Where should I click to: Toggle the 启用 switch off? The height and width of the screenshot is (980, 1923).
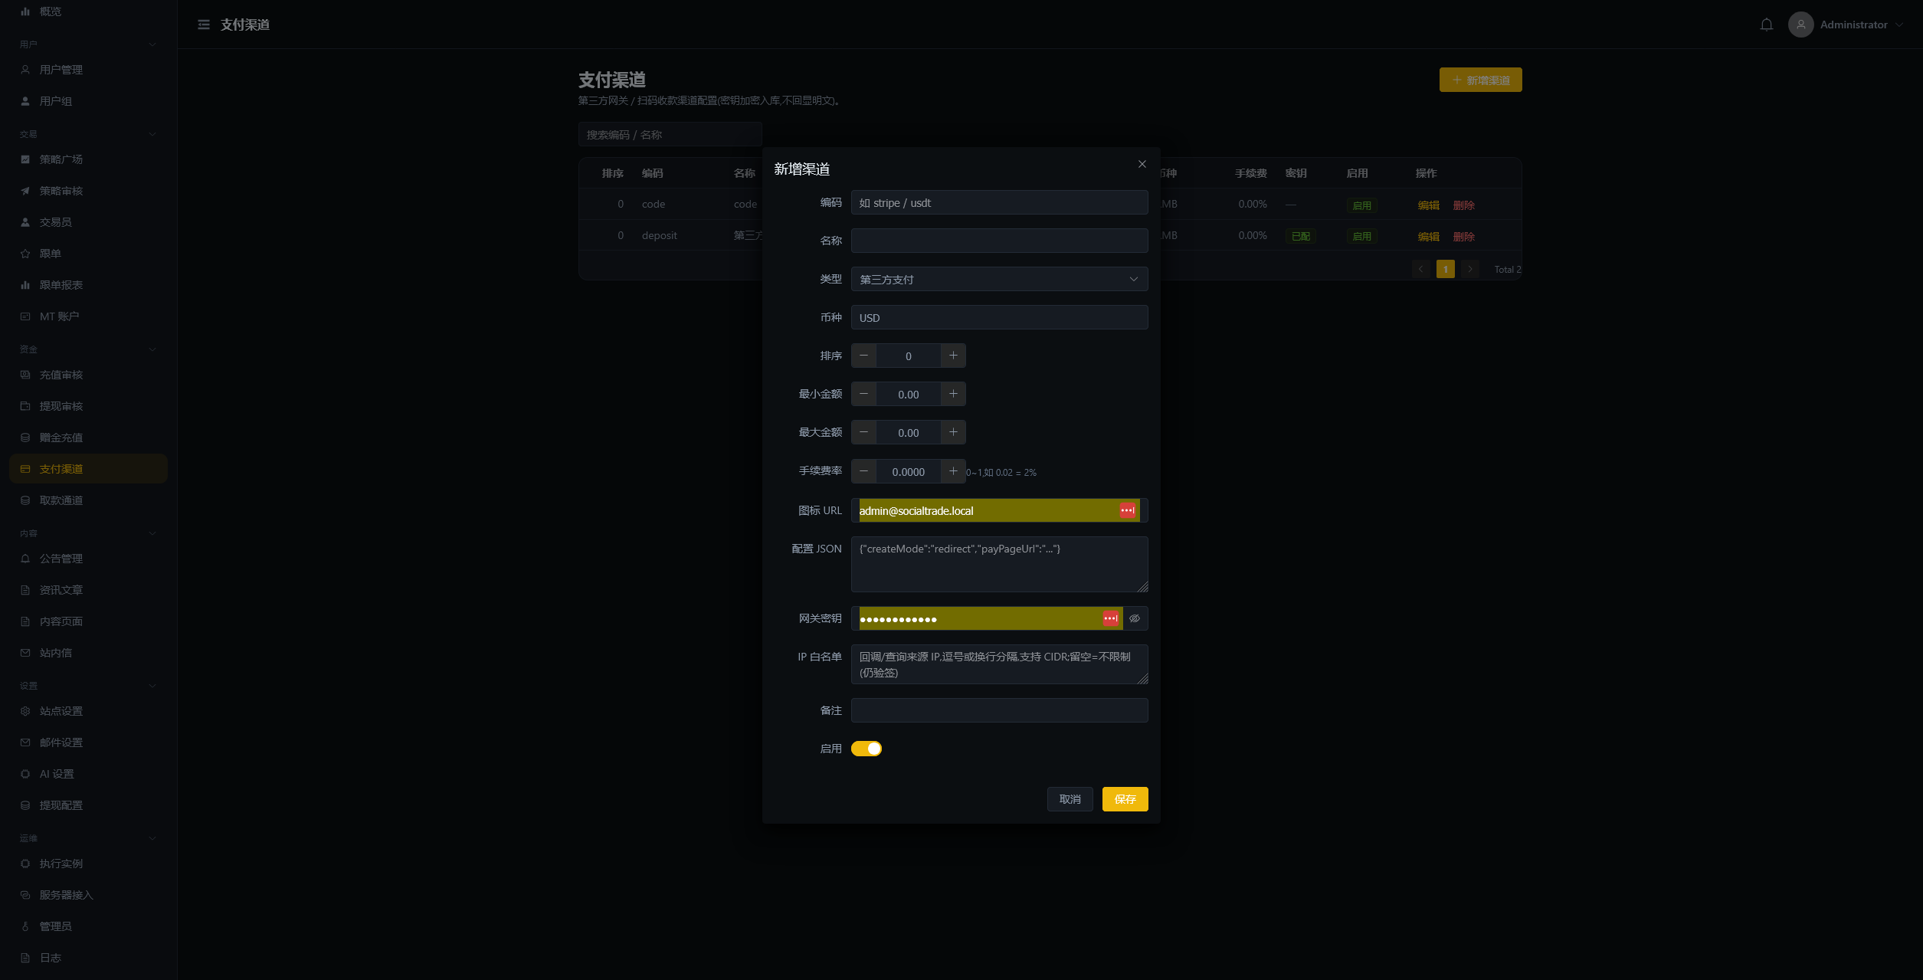coord(866,749)
